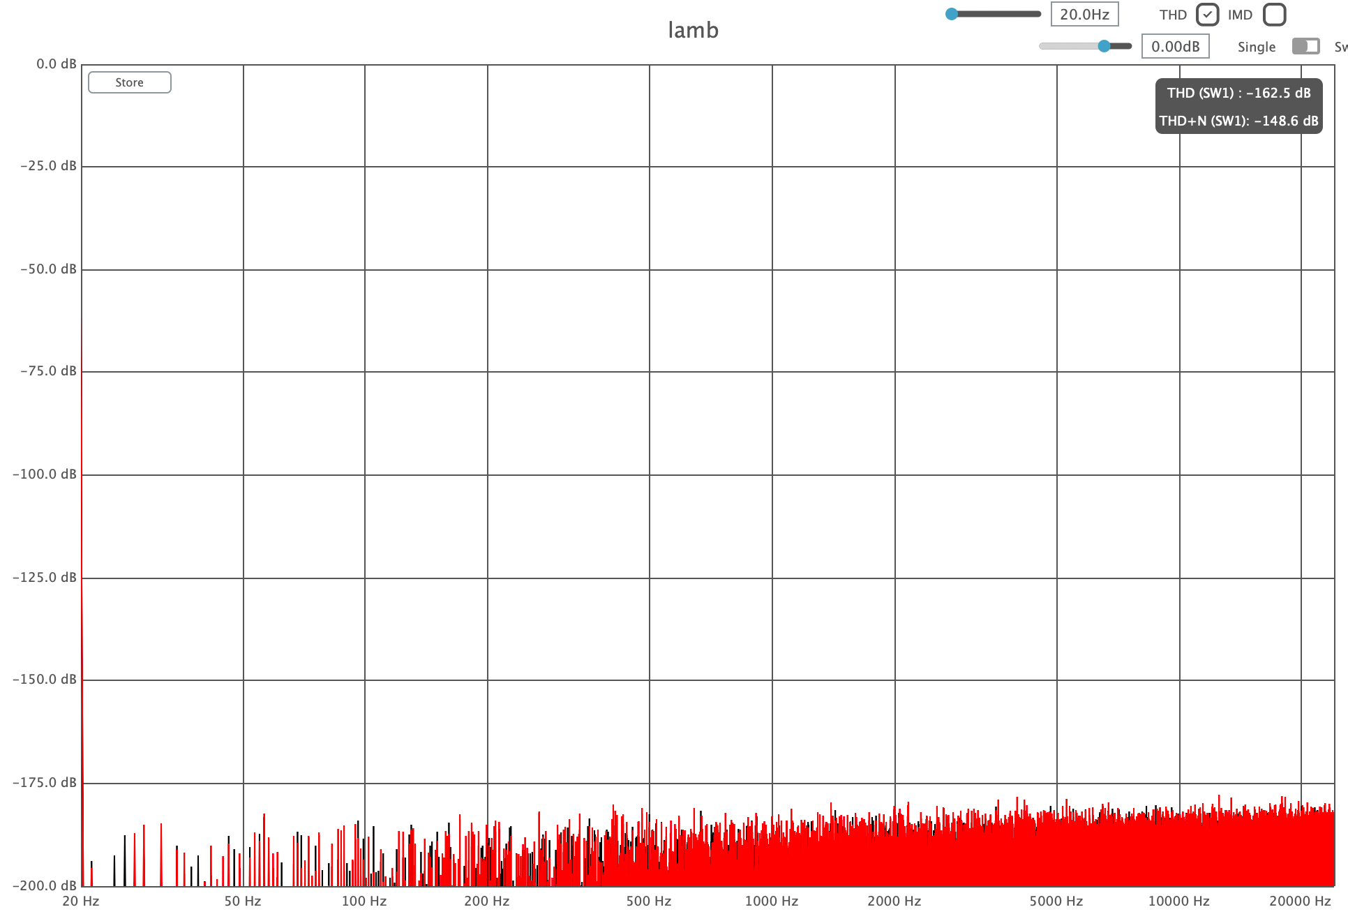Toggle the Single/Sweep switch
This screenshot has height=921, width=1348.
pos(1305,47)
